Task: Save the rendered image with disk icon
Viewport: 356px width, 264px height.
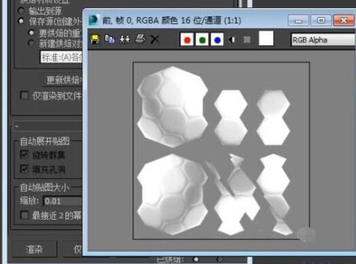Action: click(x=94, y=39)
